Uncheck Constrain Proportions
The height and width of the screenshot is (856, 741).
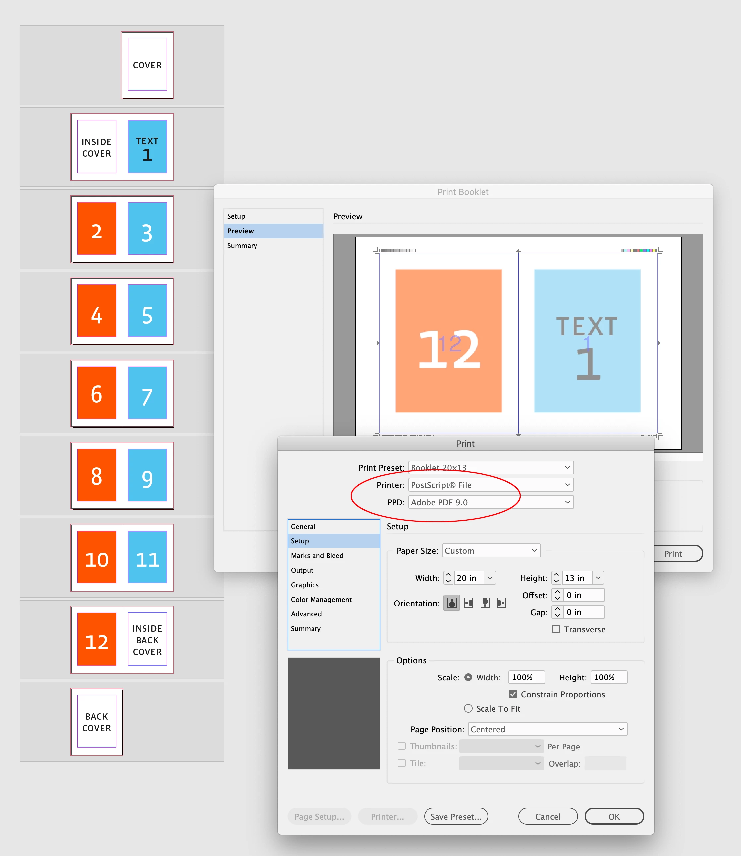tap(513, 694)
